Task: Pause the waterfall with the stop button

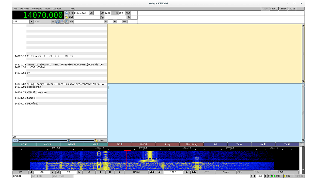Action: tap(110, 172)
